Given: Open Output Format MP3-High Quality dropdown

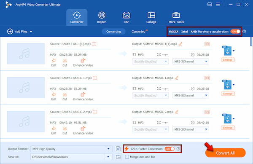Looking at the screenshot, I should pyautogui.click(x=71, y=149).
